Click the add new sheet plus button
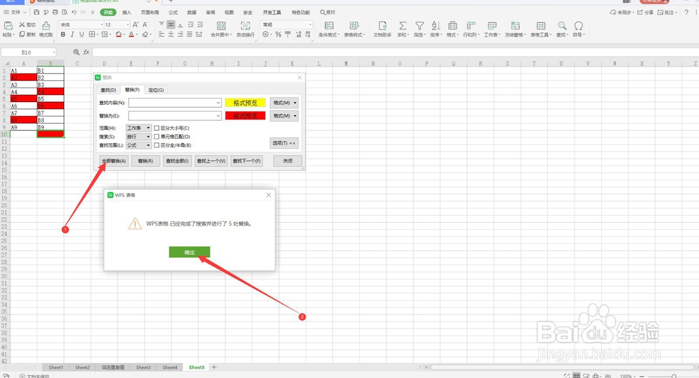This screenshot has width=699, height=378. [x=214, y=368]
